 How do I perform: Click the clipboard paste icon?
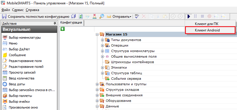pyautogui.click(x=165, y=16)
